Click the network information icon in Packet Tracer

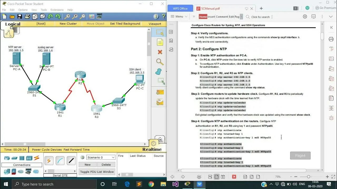[156, 17]
